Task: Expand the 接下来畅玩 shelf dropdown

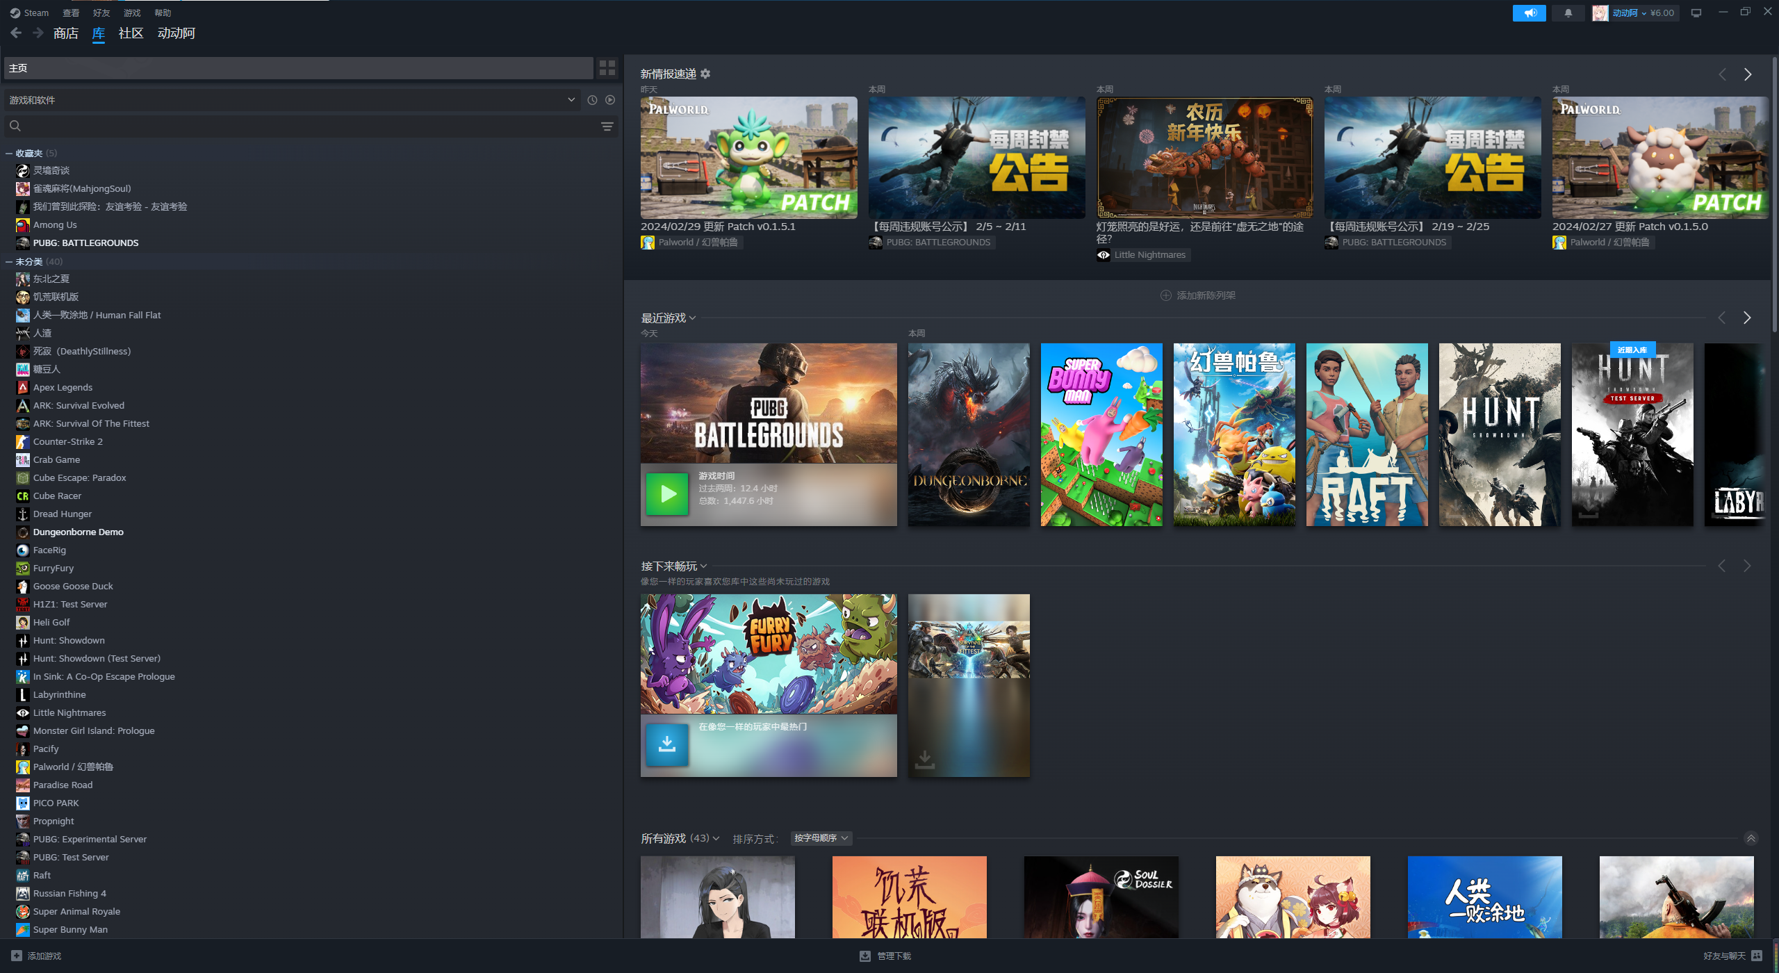Action: click(x=703, y=566)
